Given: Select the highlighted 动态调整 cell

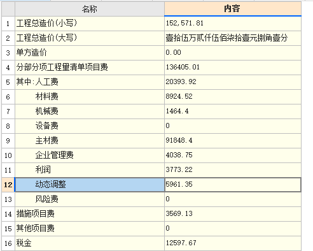Looking at the screenshot, I should (90, 185).
